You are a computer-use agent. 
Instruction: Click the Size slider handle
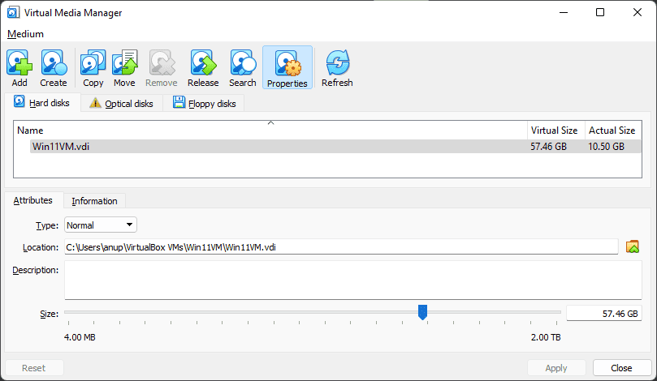tap(422, 312)
